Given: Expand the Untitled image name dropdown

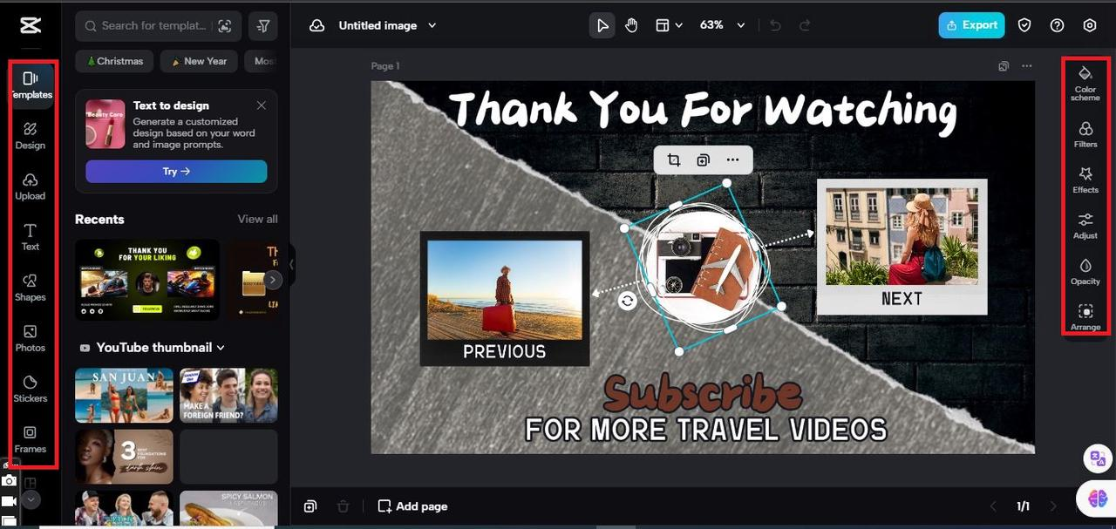Looking at the screenshot, I should point(432,25).
